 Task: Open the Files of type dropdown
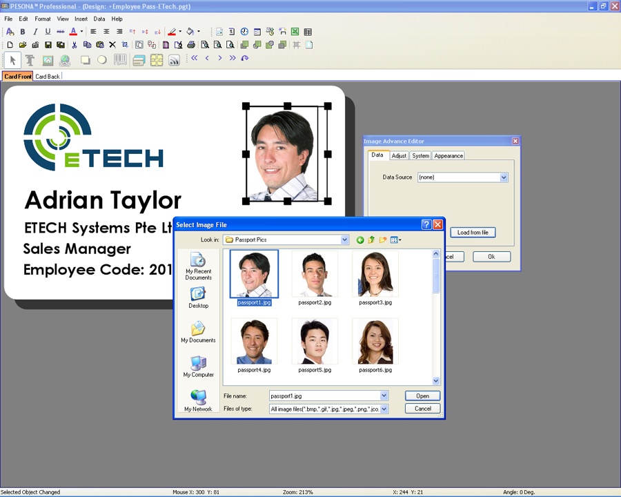point(384,409)
